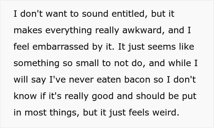214x128 pixels.
Task: Click the word "makes" starting second line
Action: pos(28,30)
